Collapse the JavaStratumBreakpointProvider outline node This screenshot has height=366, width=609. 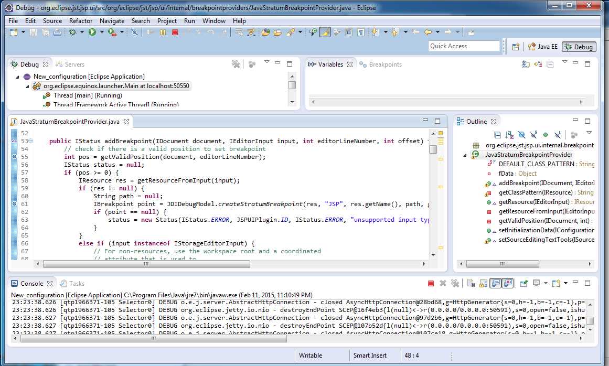465,155
